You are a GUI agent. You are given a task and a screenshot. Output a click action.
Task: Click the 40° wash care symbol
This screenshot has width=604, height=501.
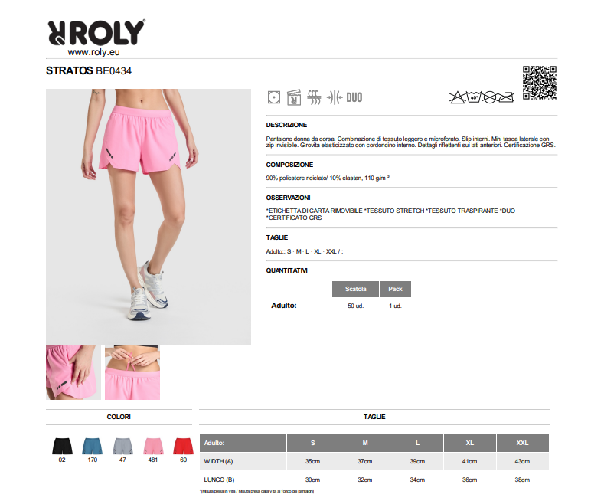click(x=474, y=97)
